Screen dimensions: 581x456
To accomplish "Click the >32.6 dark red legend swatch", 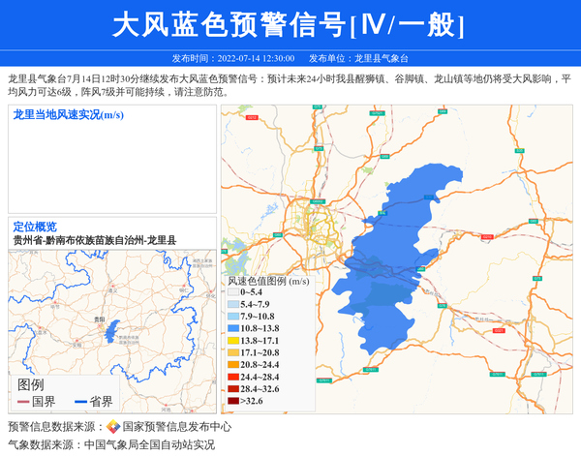I will coord(232,400).
